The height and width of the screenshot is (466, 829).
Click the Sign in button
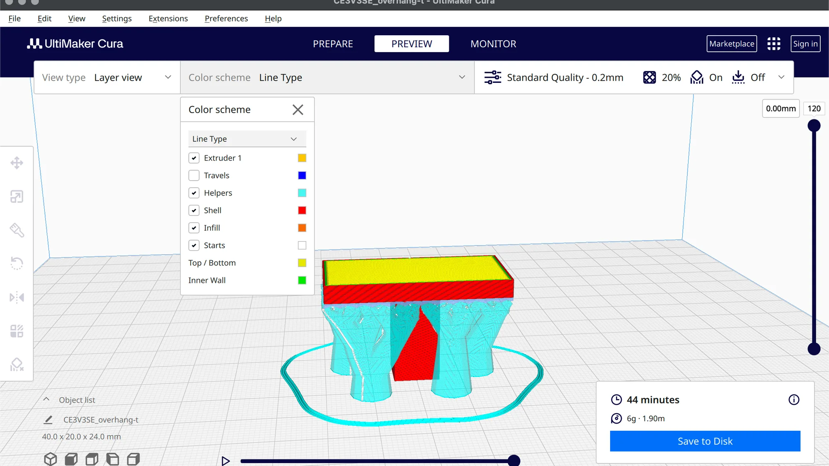pos(805,43)
